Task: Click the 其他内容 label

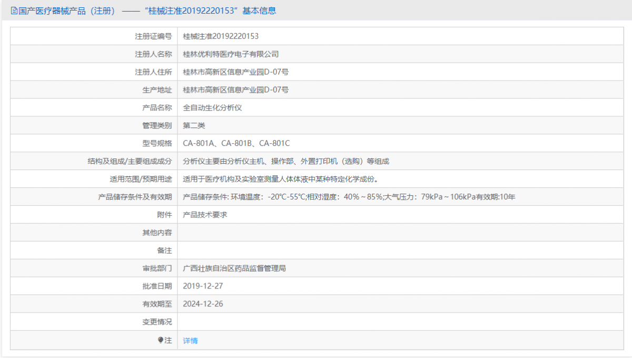Action: point(157,233)
